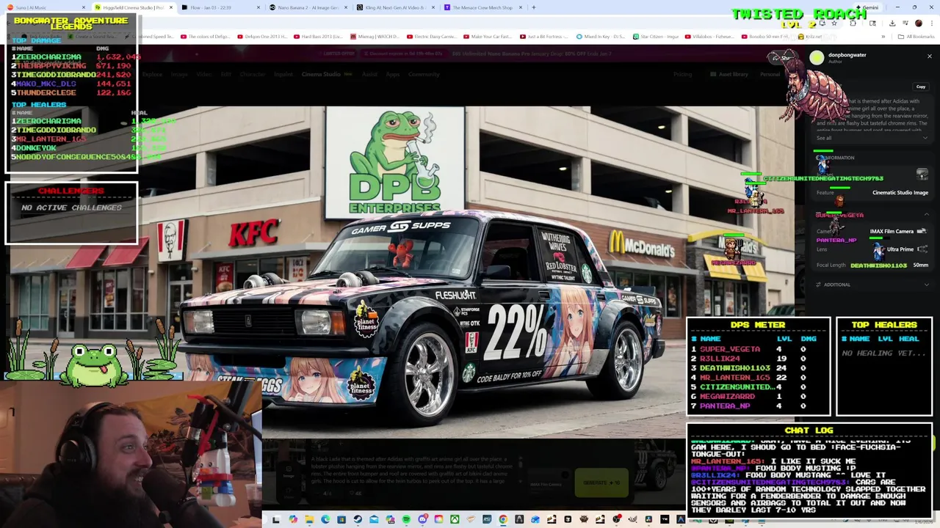Open the preview thumbnail in Information section
The height and width of the screenshot is (528, 940).
tap(922, 174)
